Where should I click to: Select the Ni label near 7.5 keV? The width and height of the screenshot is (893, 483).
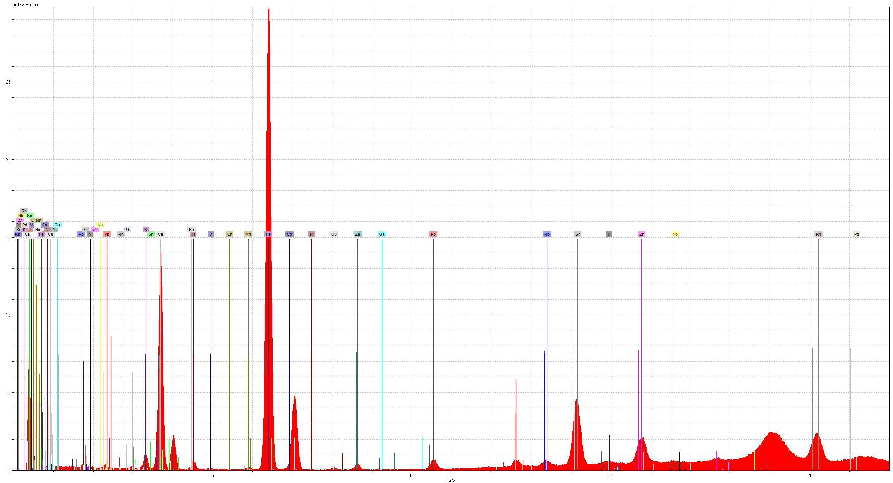click(311, 234)
